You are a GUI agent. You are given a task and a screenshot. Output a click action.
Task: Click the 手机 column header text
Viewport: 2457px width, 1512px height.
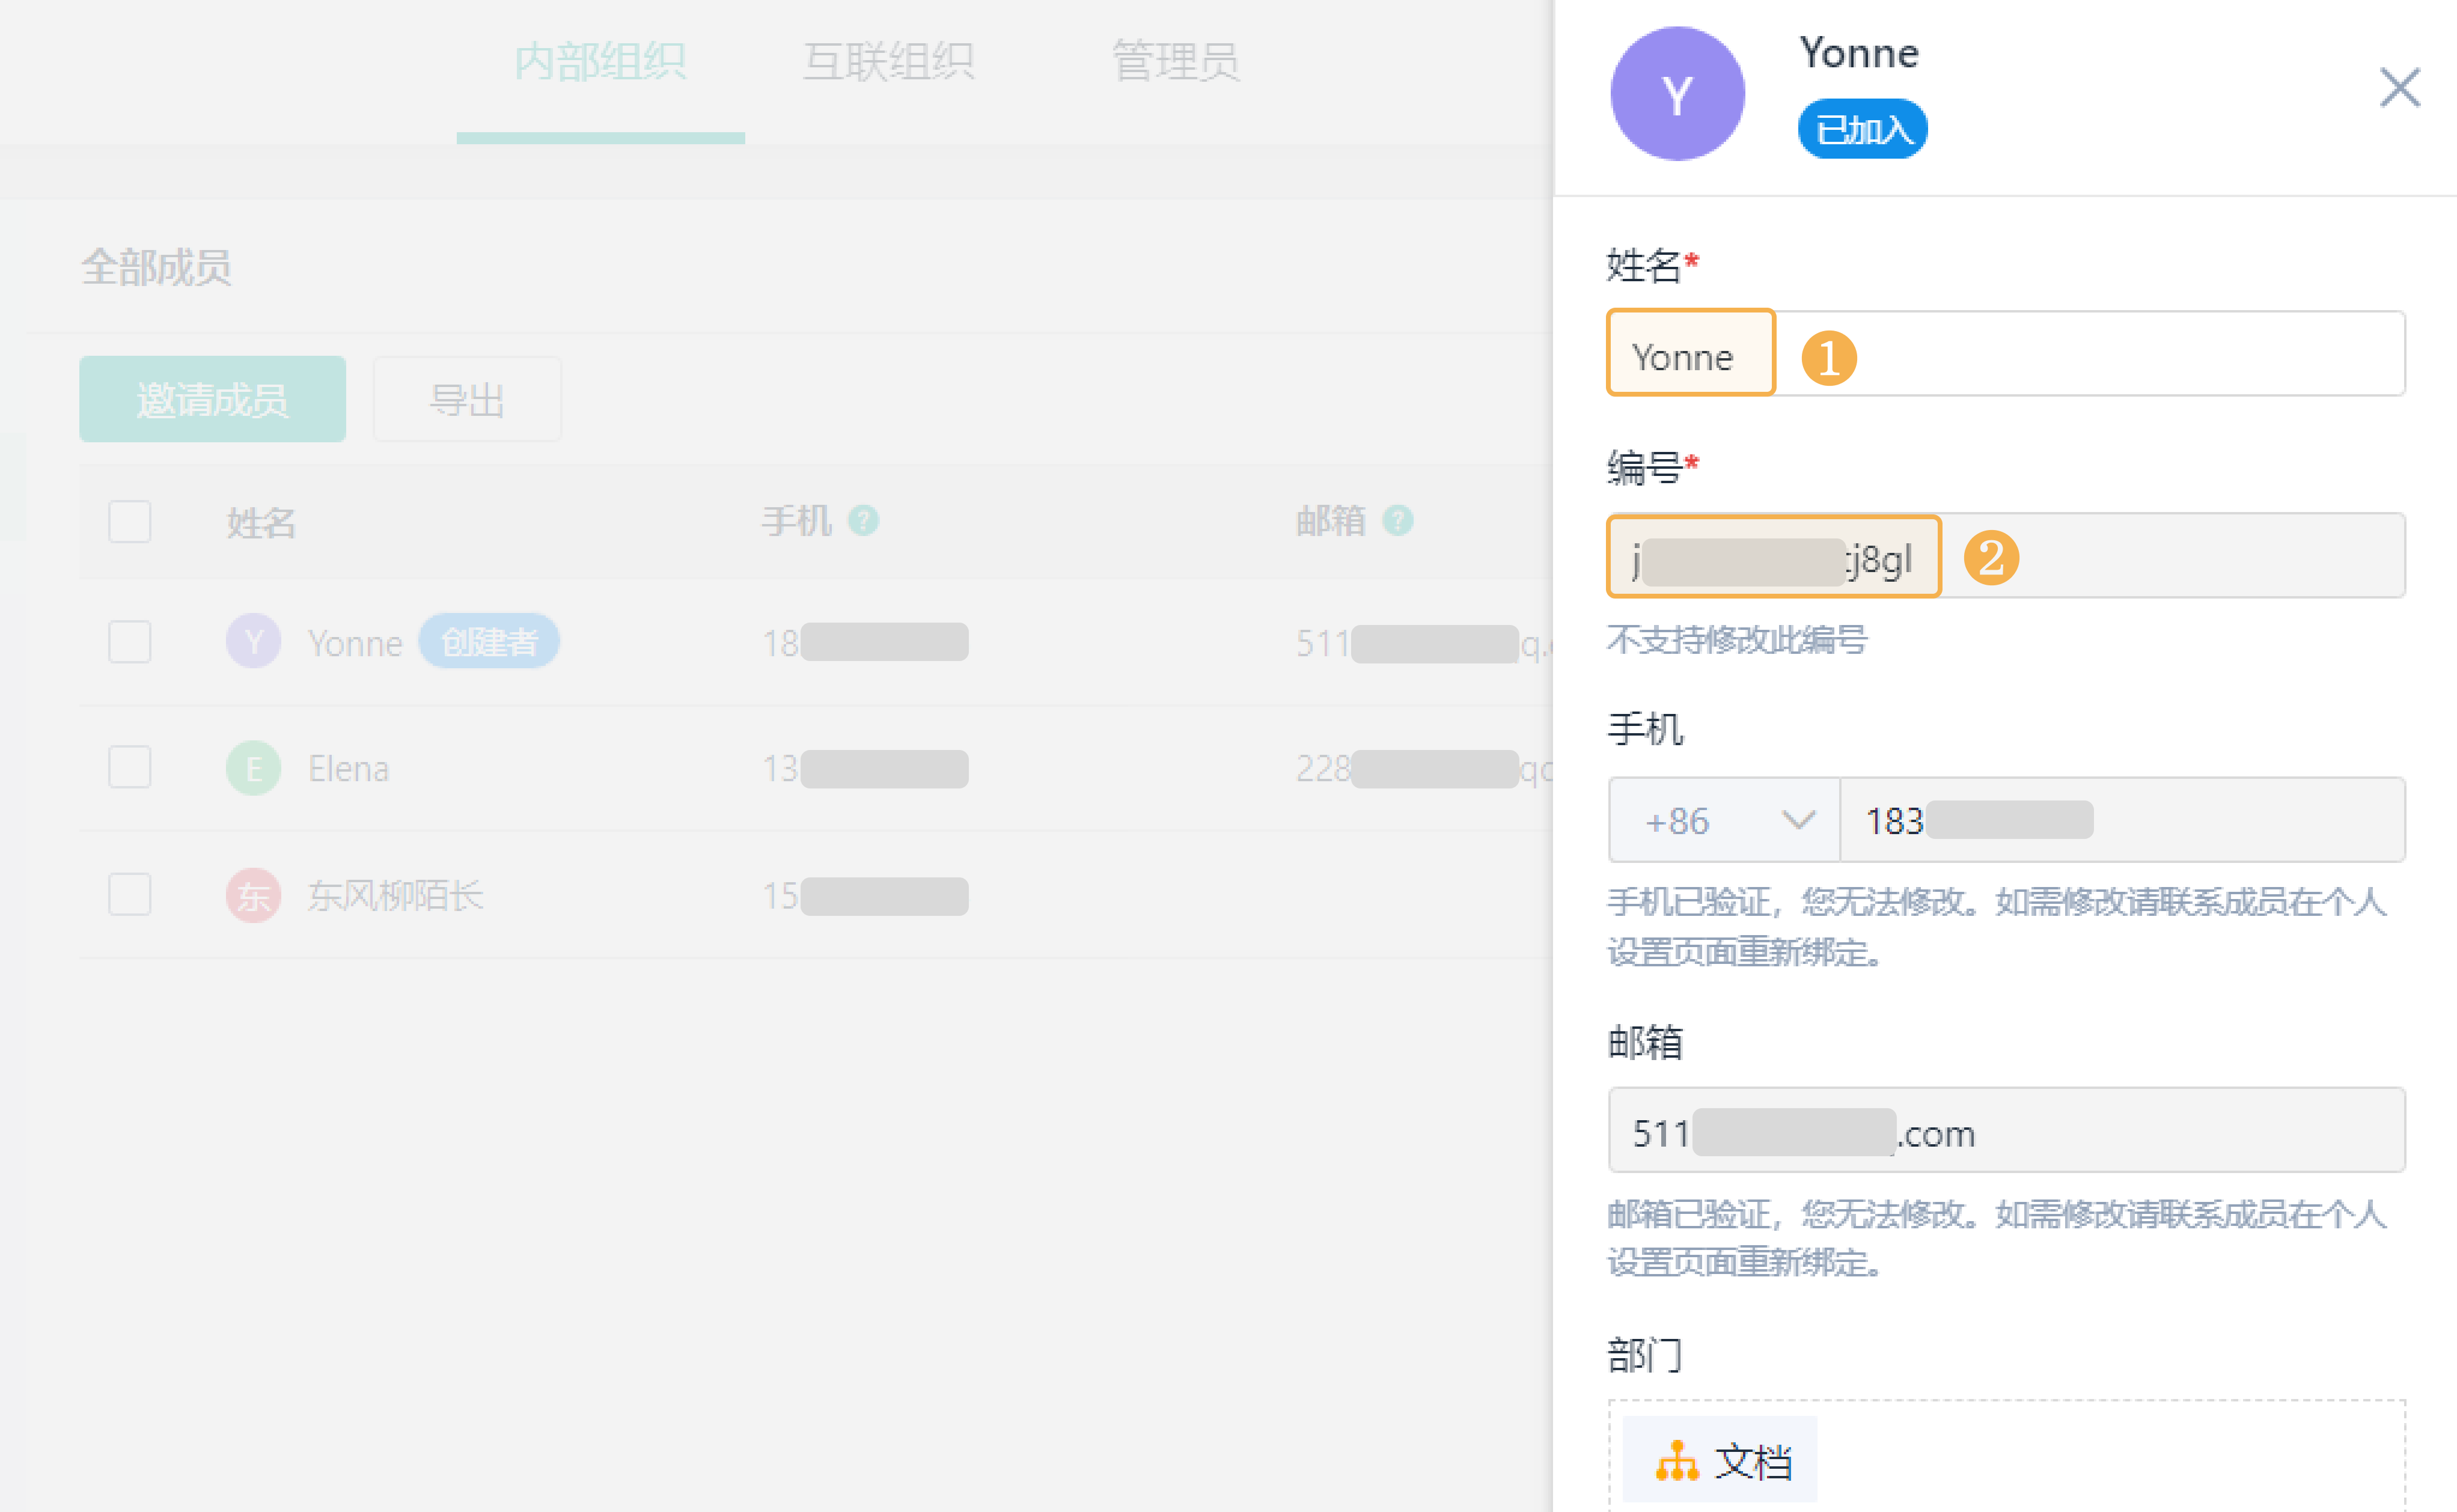(x=796, y=521)
